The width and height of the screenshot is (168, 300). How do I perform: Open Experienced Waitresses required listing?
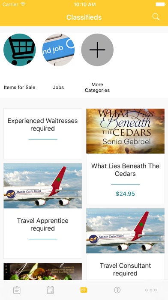(x=42, y=134)
